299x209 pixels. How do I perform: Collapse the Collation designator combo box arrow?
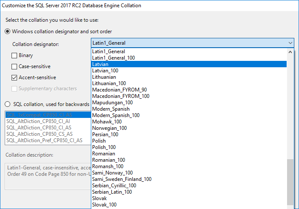290,43
